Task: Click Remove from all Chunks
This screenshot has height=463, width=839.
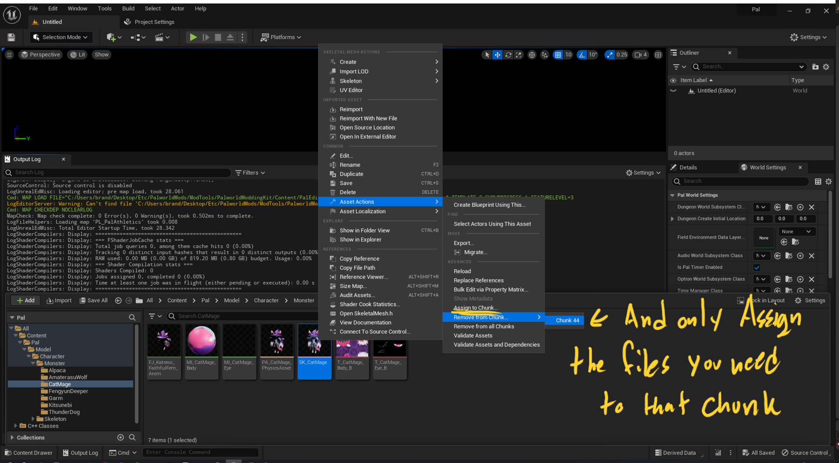Action: 484,326
